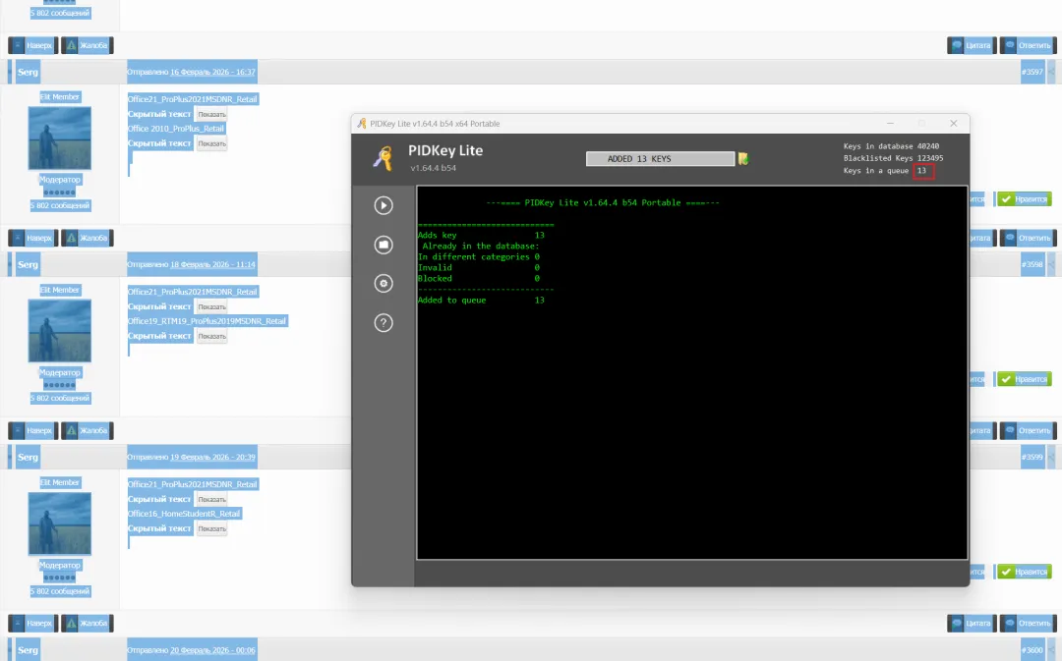Screen dimensions: 1062x661
Task: Open post number link #3599
Action: click(x=1032, y=458)
